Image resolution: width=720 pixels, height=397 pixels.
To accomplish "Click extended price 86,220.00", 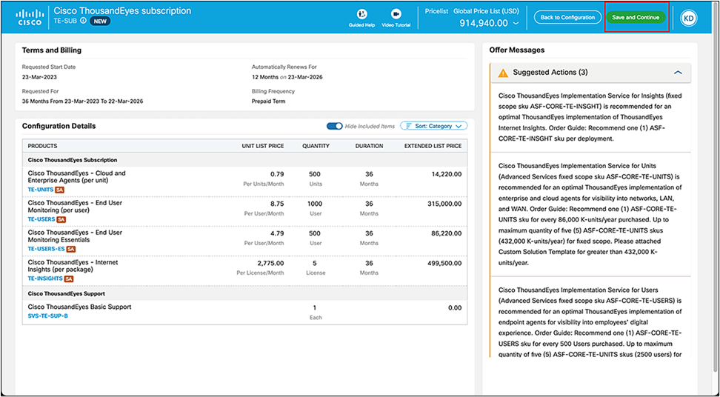I will tap(447, 233).
